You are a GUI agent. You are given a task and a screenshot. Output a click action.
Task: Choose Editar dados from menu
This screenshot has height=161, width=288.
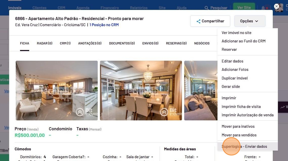[232, 61]
